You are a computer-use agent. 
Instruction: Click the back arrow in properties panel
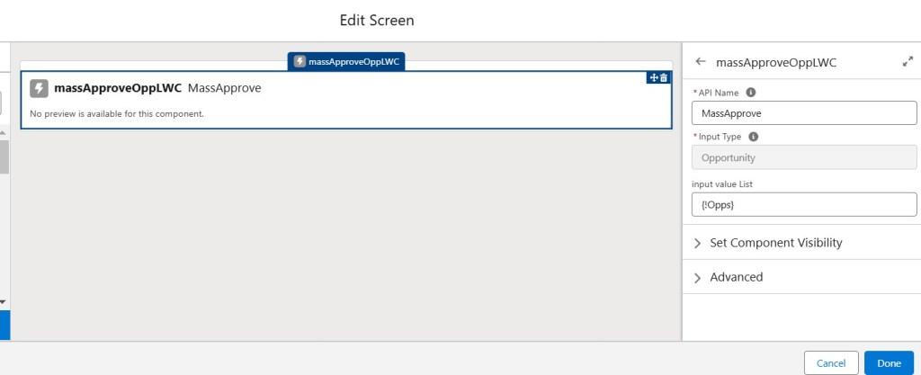pyautogui.click(x=701, y=62)
